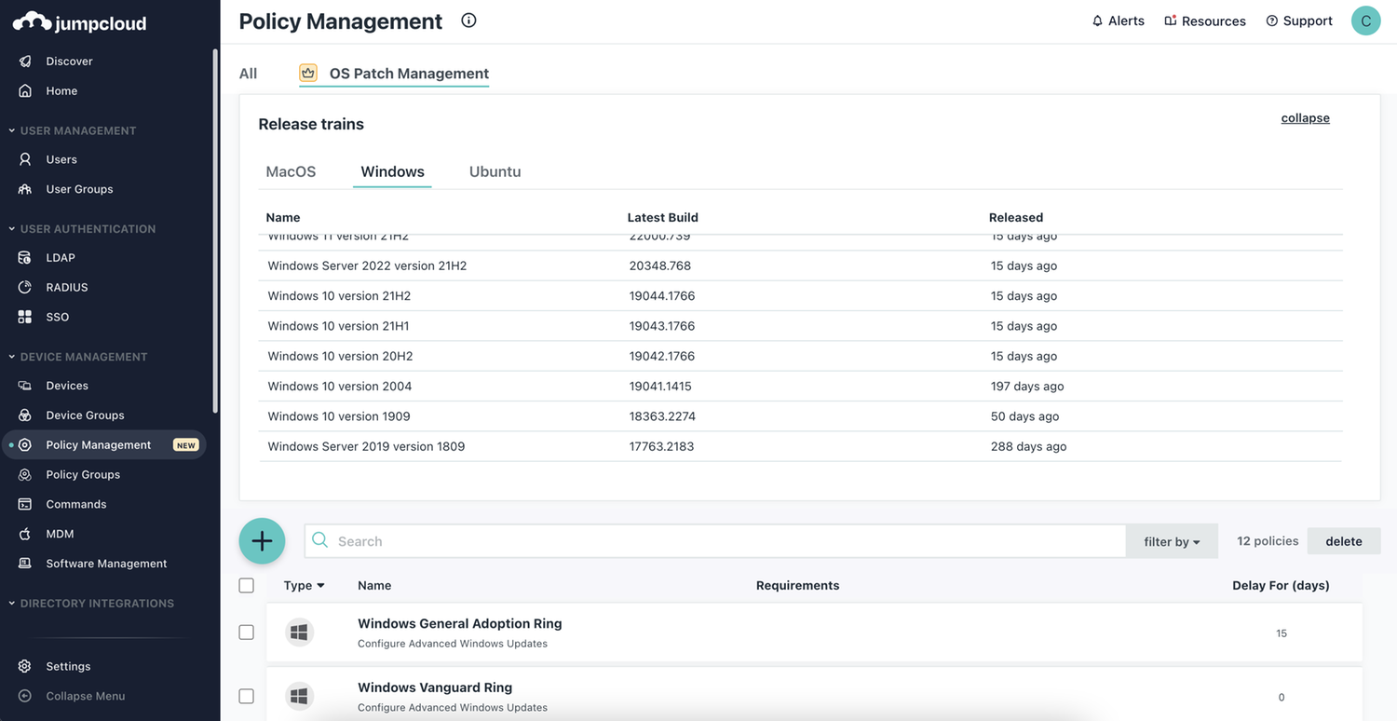Click the Delay For (days) column header
Screen dimensions: 1397x721
1281,585
